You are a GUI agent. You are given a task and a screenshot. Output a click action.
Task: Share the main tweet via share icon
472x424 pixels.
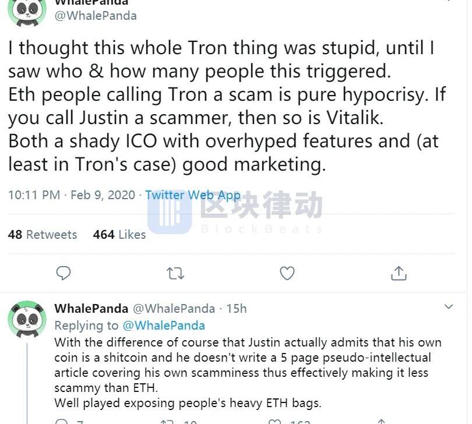click(x=399, y=273)
